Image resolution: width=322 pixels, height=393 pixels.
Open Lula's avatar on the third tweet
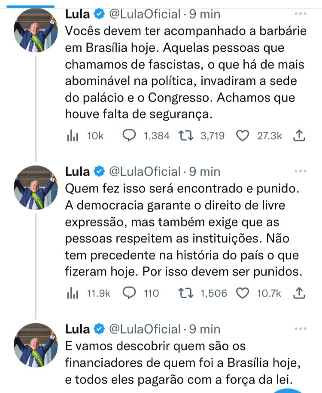tap(36, 344)
